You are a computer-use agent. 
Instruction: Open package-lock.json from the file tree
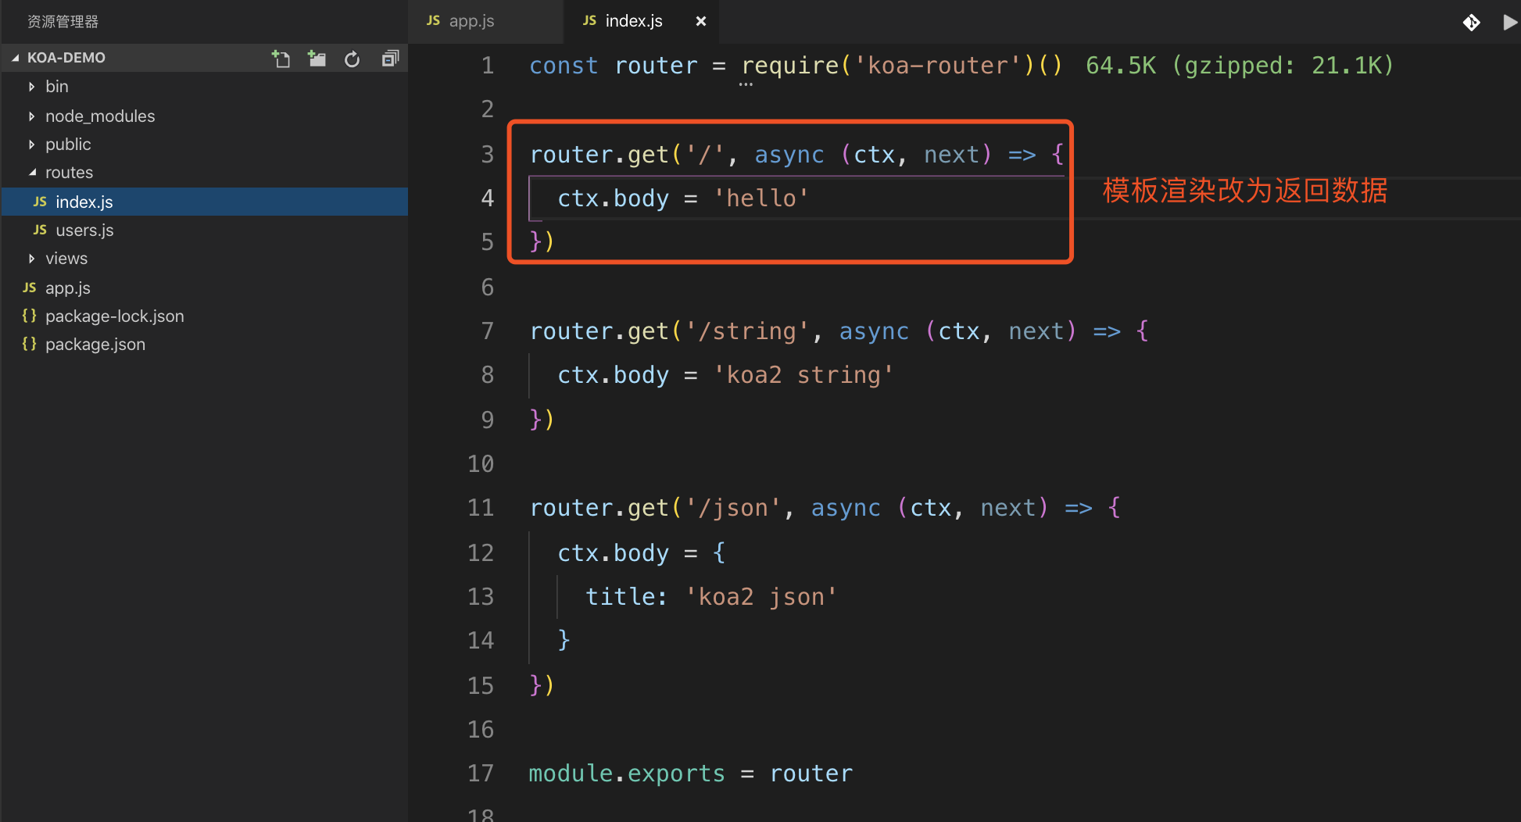click(x=114, y=316)
